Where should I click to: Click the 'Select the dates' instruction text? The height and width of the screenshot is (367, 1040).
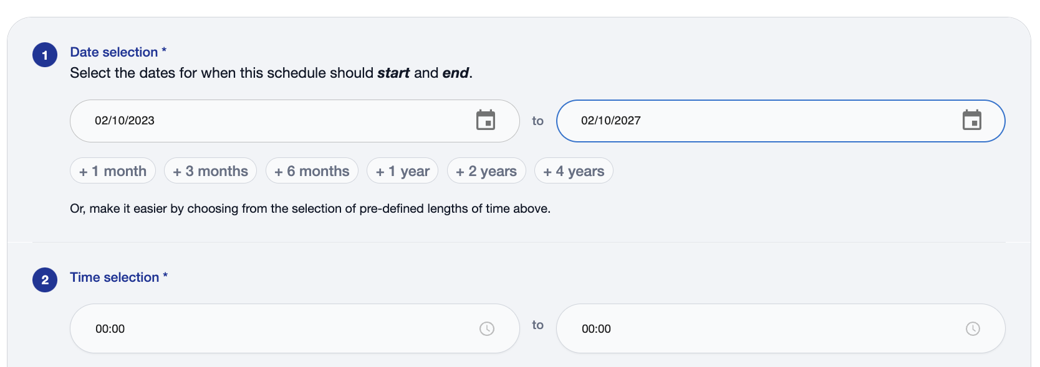[271, 73]
